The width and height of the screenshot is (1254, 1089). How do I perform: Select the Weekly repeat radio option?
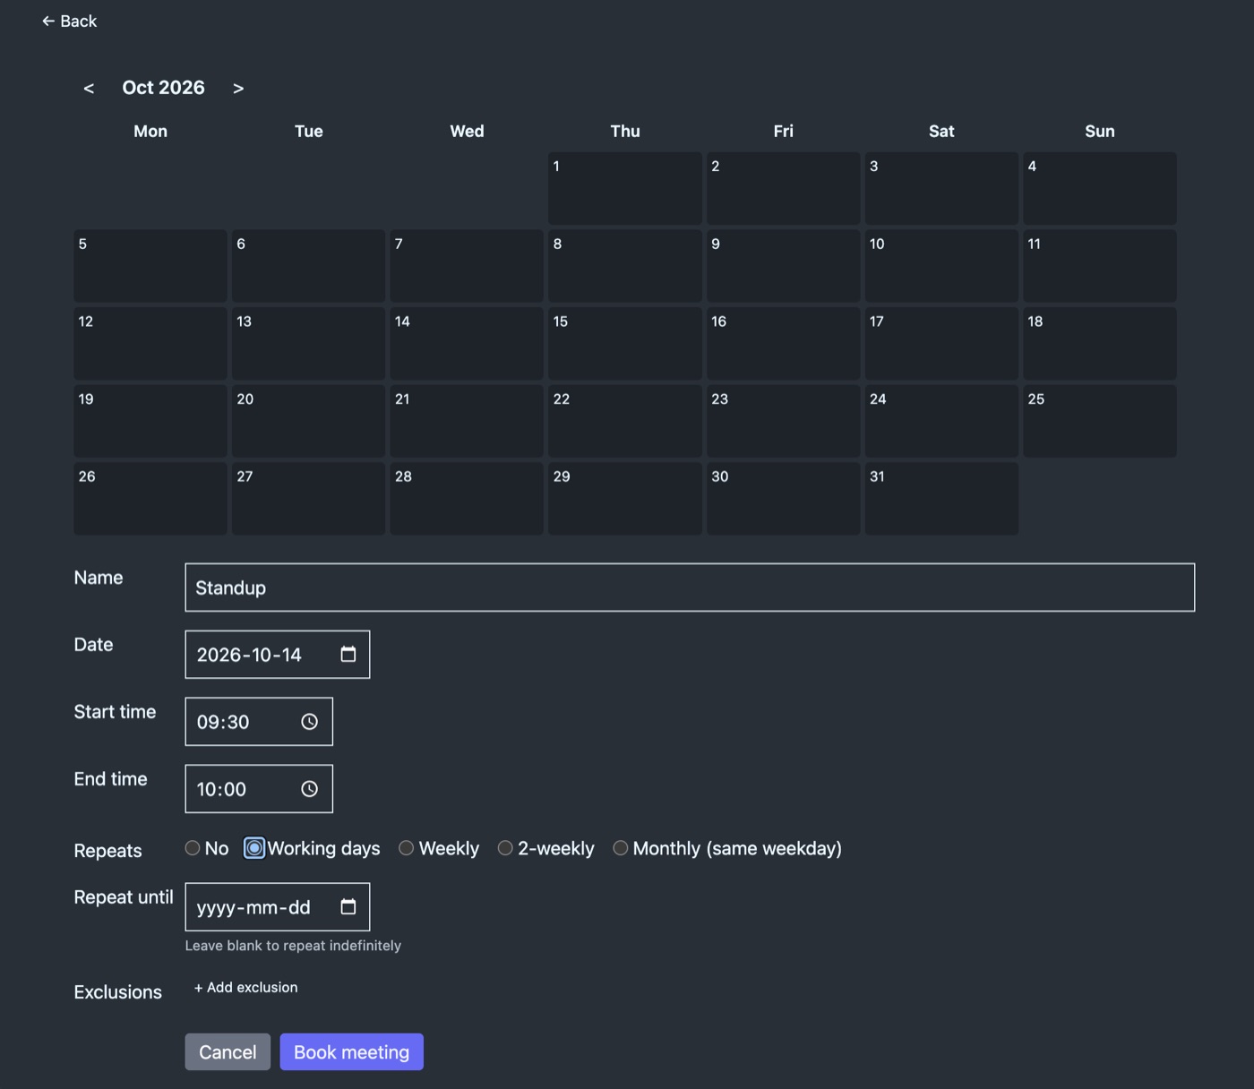[x=406, y=848]
